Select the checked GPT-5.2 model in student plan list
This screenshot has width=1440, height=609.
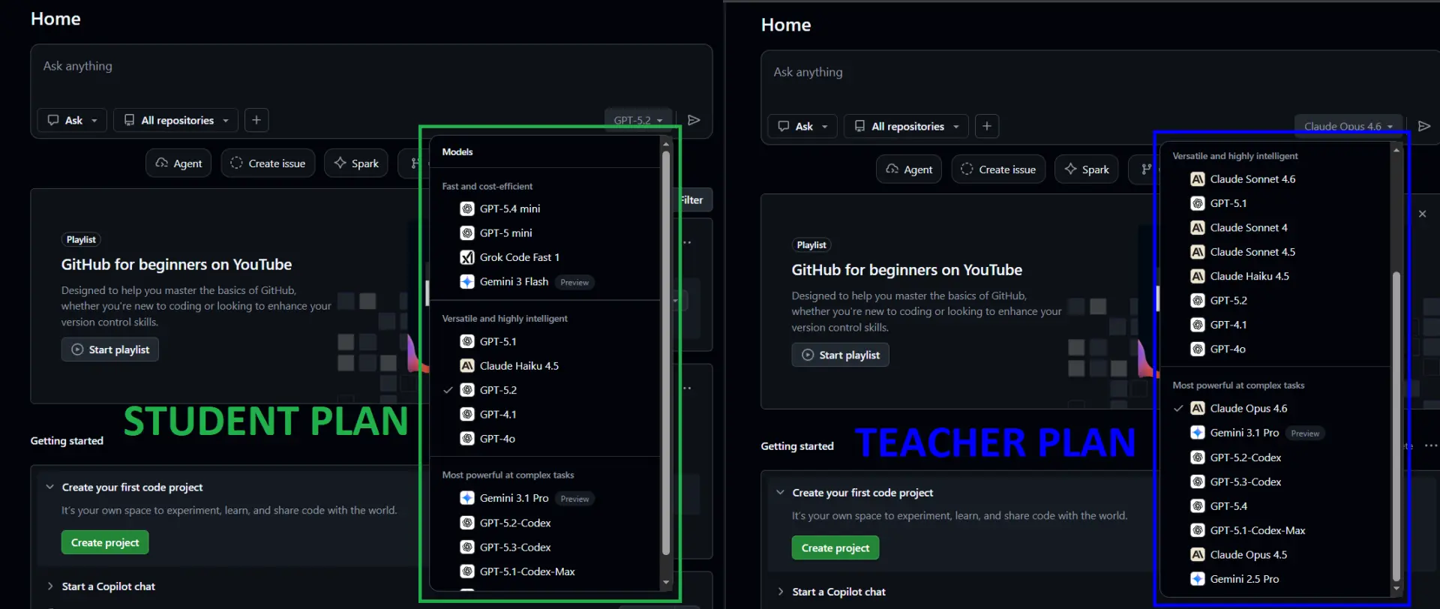546,390
